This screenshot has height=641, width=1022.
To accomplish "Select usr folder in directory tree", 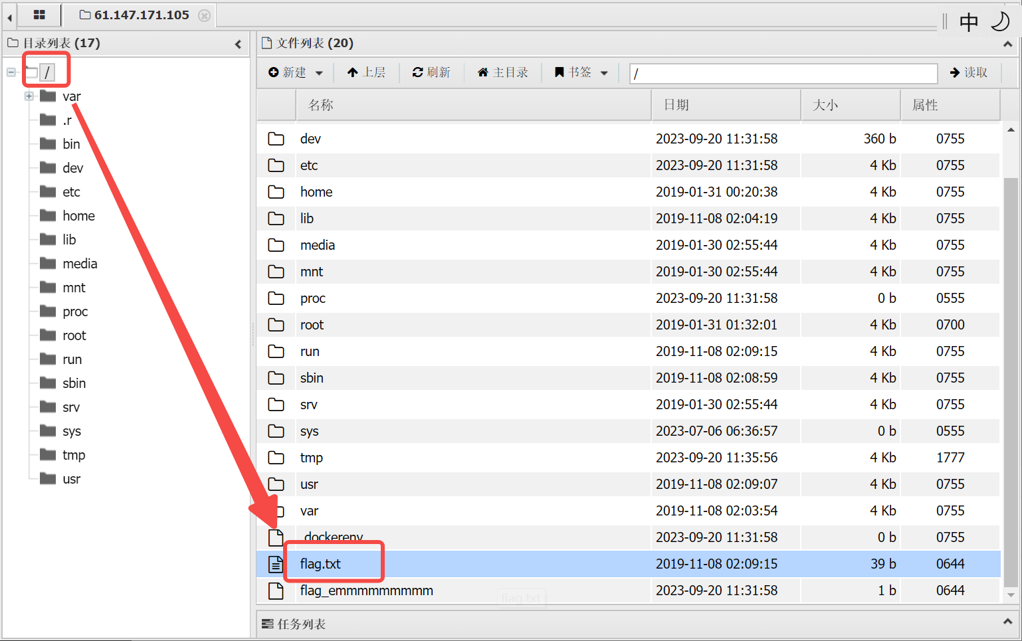I will pos(71,479).
